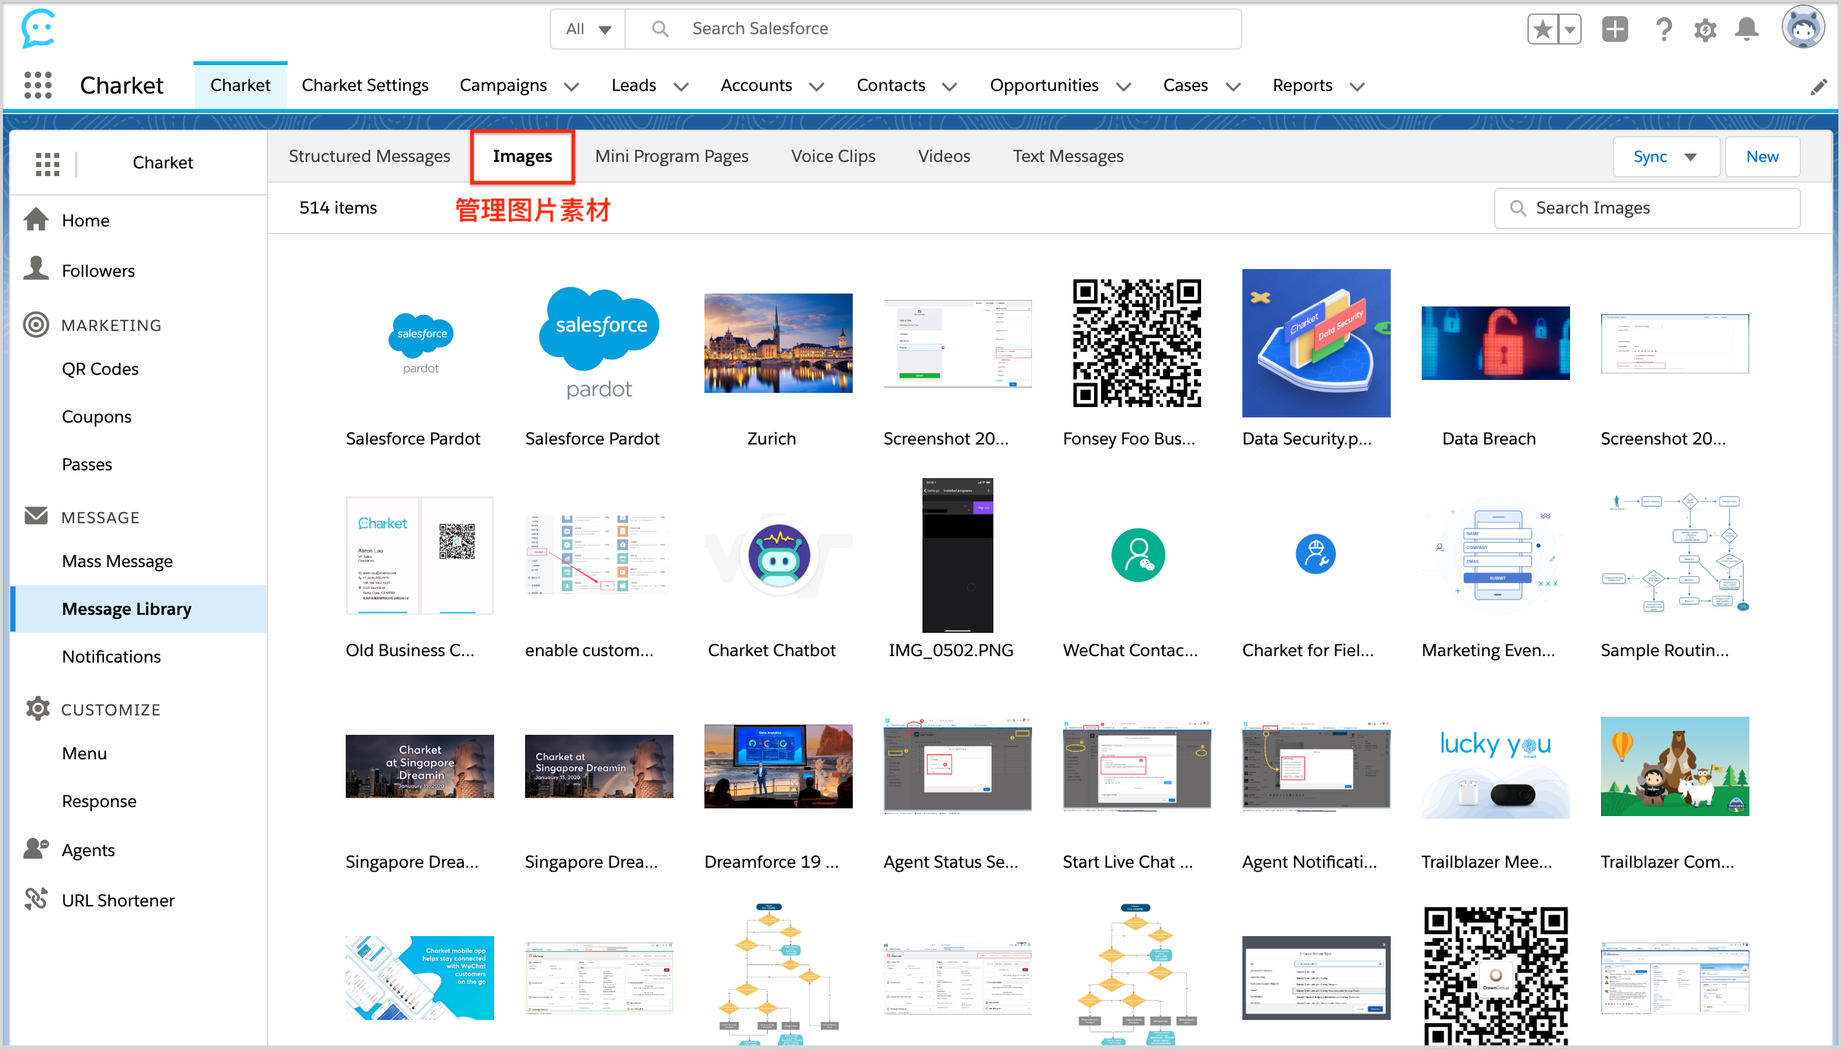This screenshot has width=1841, height=1049.
Task: Open the Old Business Card thumbnail
Action: pos(419,555)
